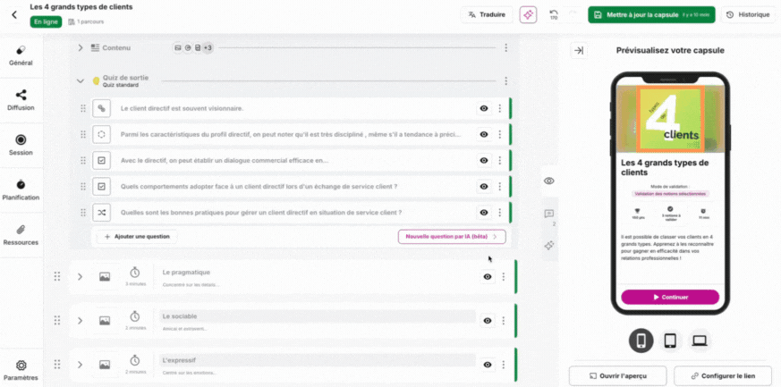
Task: Collapse the Quiz de sortie section
Action: coord(81,80)
